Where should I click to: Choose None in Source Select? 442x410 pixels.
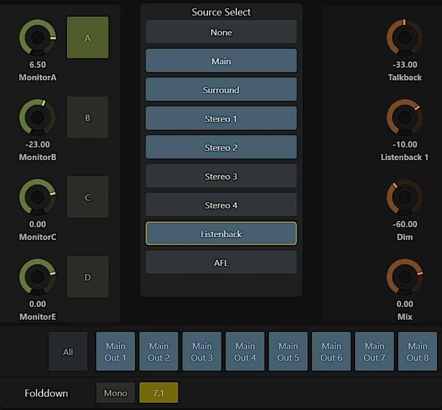click(x=221, y=32)
